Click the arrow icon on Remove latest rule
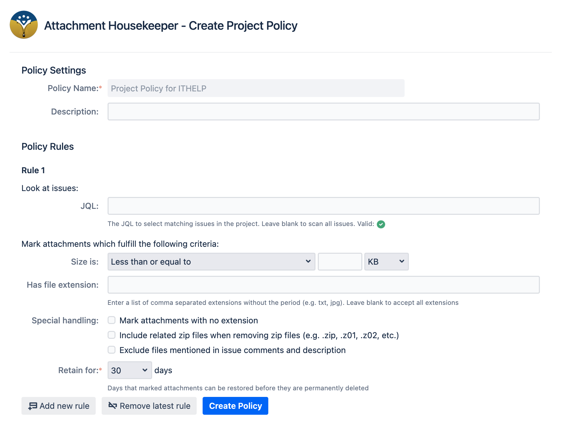 [112, 405]
